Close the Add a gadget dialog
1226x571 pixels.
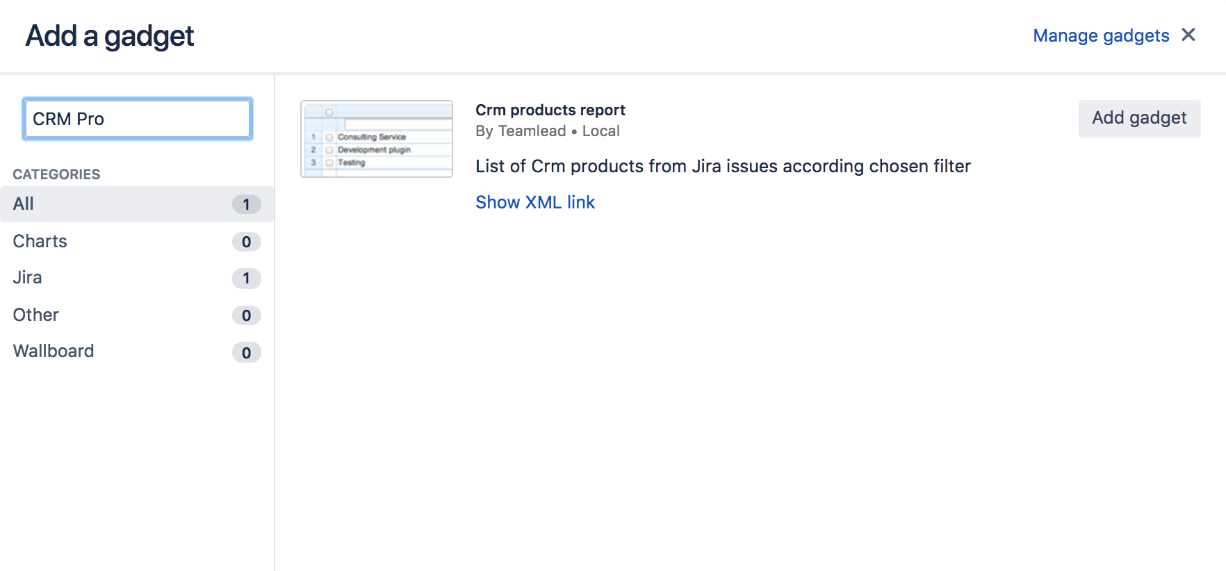coord(1188,35)
